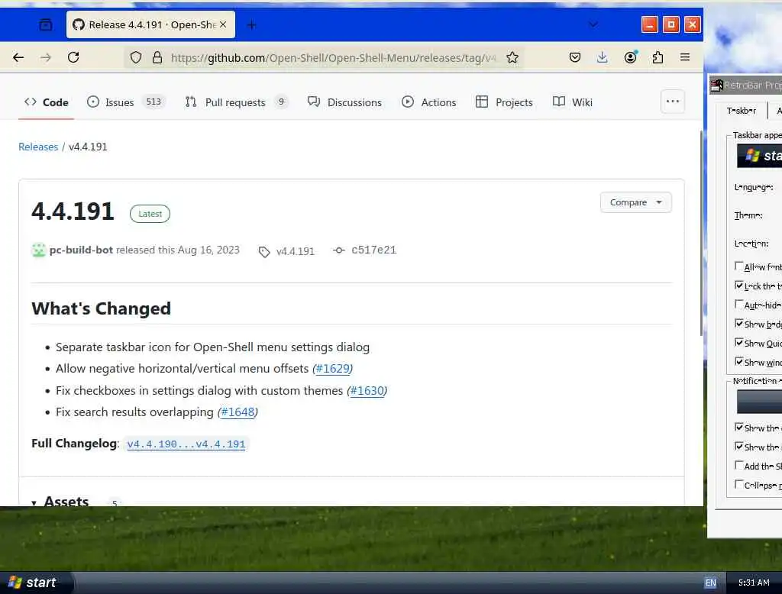
Task: Enable the Collapse notification checkbox in RetroBar
Action: point(738,484)
